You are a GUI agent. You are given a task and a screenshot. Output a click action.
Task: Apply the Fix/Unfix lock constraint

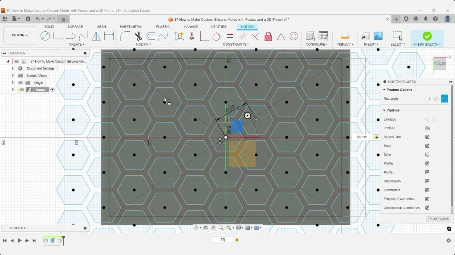(268, 36)
